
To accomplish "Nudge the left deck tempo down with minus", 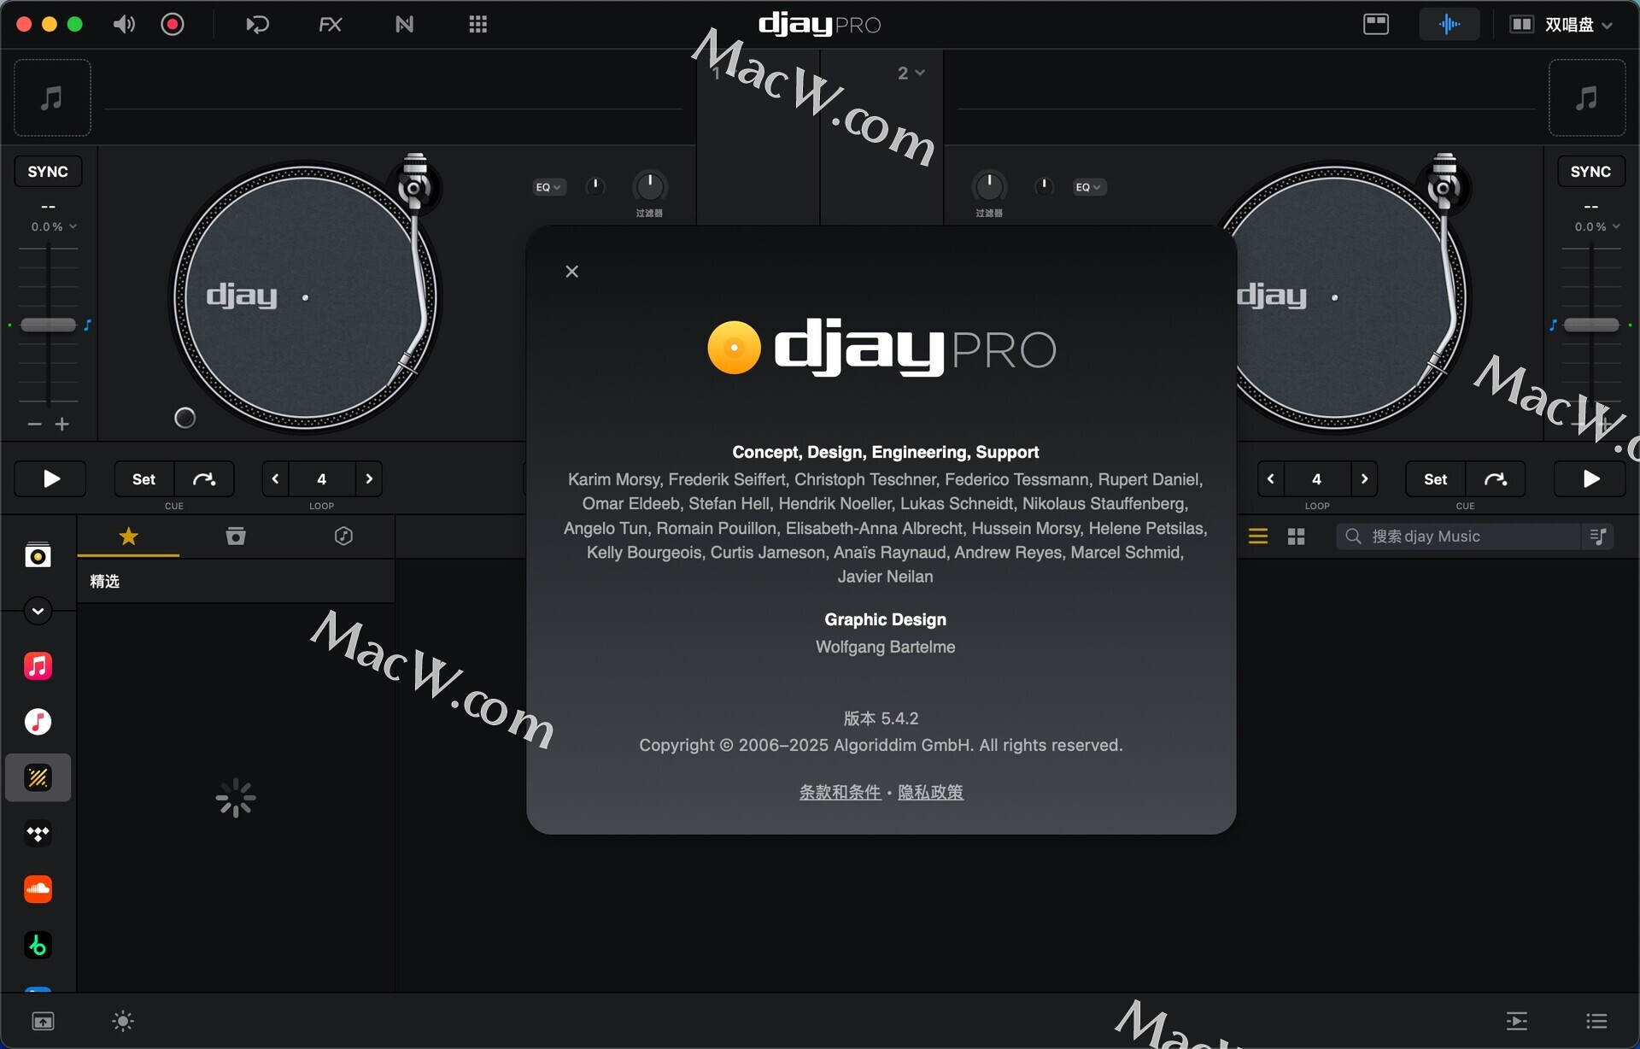I will (34, 424).
